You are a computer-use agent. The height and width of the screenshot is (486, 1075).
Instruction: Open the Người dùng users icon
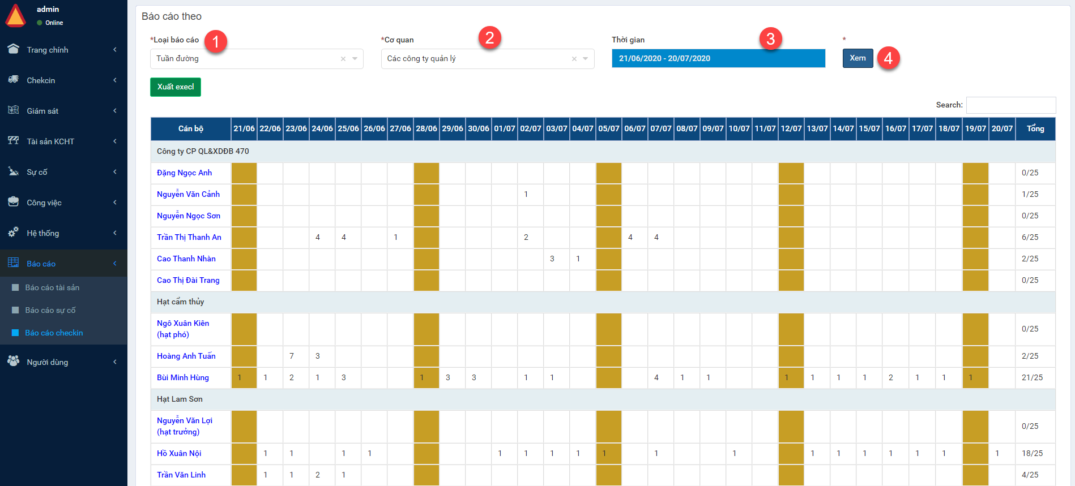pyautogui.click(x=14, y=362)
